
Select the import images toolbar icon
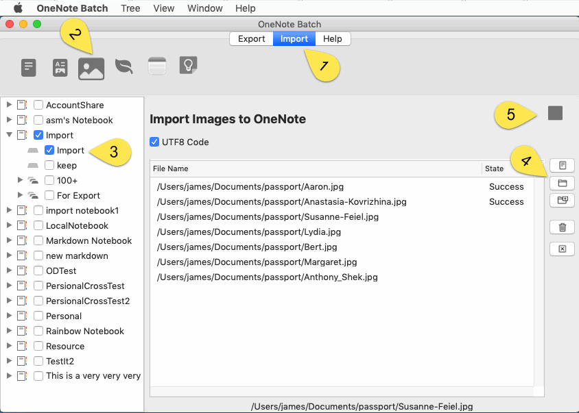(91, 69)
